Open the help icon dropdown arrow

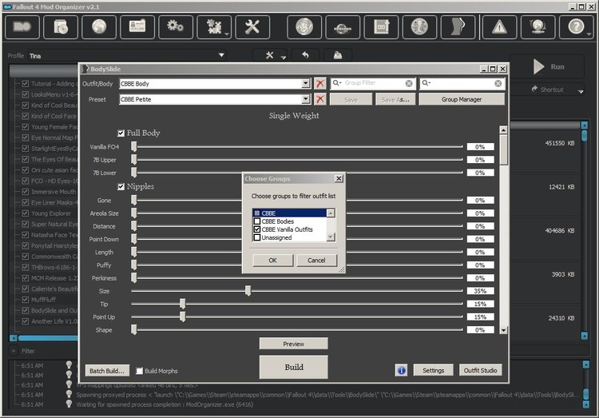tap(589, 35)
